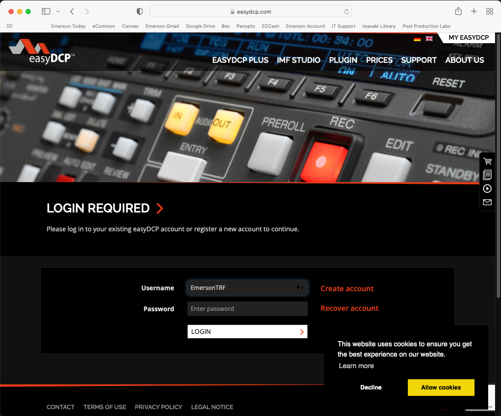This screenshot has width=501, height=416.
Task: Open EASYDCP PLUS menu
Action: (240, 60)
